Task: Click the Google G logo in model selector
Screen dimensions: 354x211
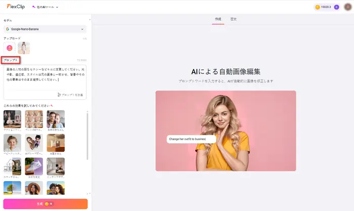Action: 8,29
